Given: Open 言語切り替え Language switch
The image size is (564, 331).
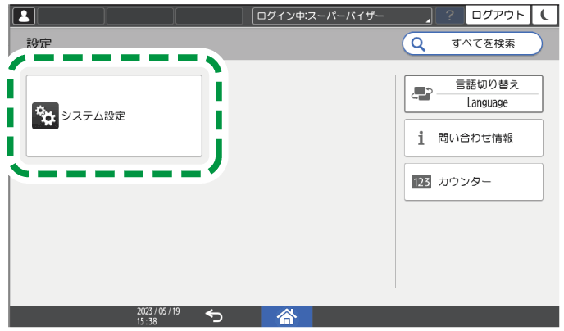Looking at the screenshot, I should coord(473,93).
